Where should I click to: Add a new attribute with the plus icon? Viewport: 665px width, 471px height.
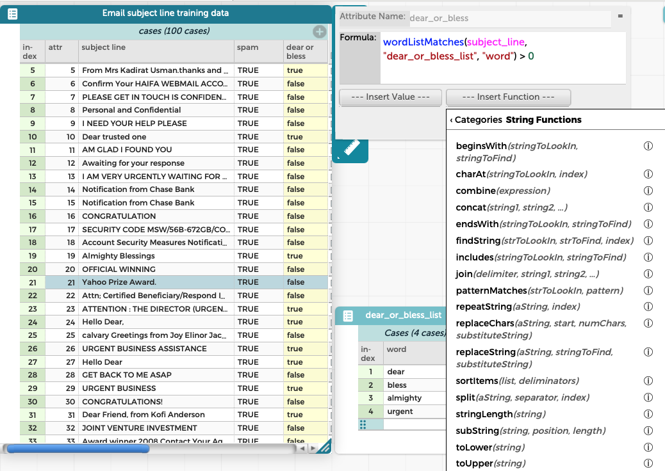(319, 31)
